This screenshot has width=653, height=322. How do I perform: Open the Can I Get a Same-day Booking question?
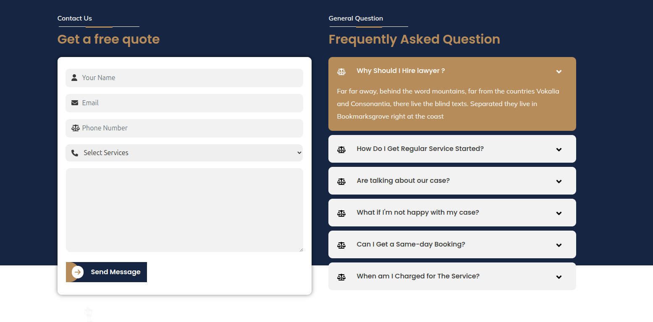pyautogui.click(x=452, y=244)
